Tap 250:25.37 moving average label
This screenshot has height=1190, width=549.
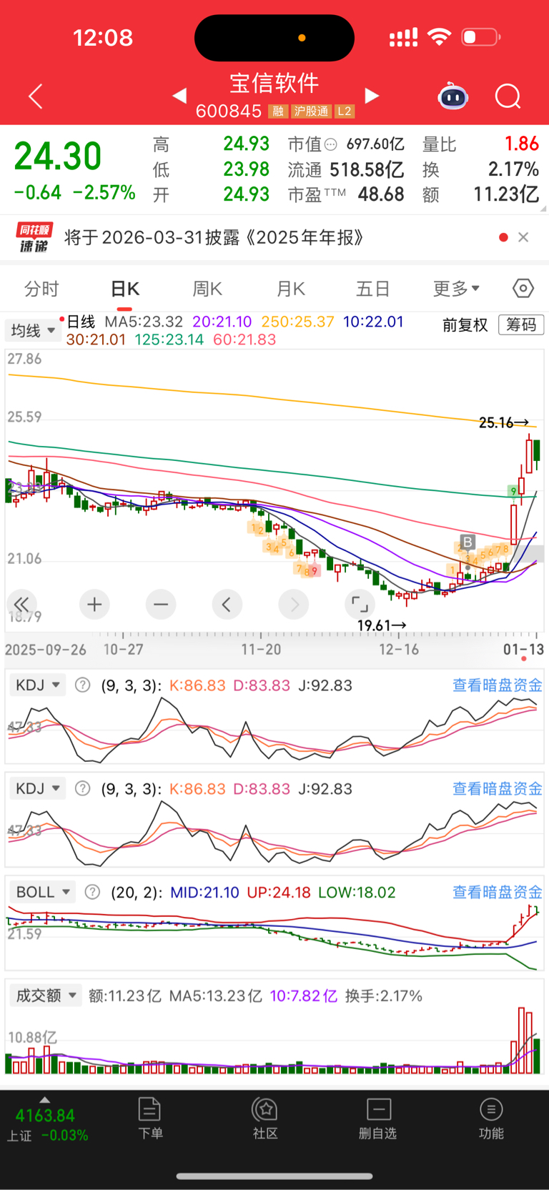[x=298, y=322]
